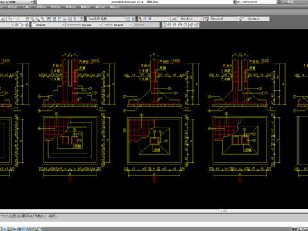Open the Properties palette icon
This screenshot has height=231, width=308.
[x=49, y=19]
